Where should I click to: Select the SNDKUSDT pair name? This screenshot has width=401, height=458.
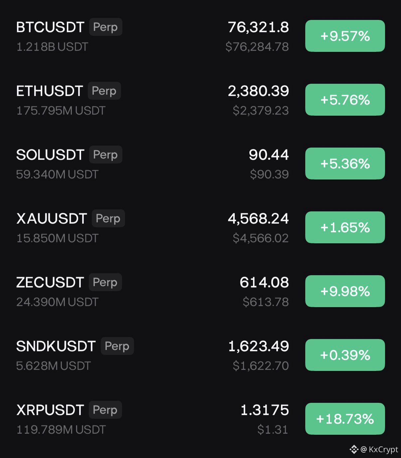pos(56,346)
